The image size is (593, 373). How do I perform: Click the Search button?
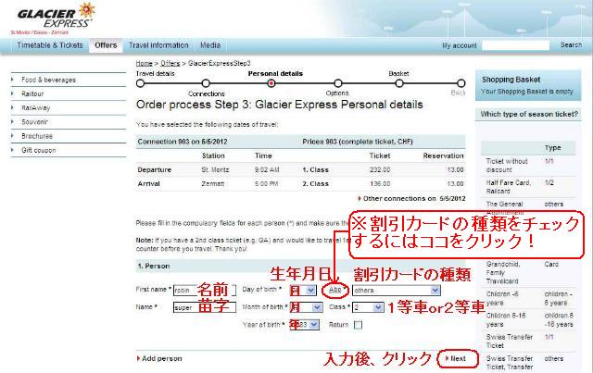(x=571, y=45)
